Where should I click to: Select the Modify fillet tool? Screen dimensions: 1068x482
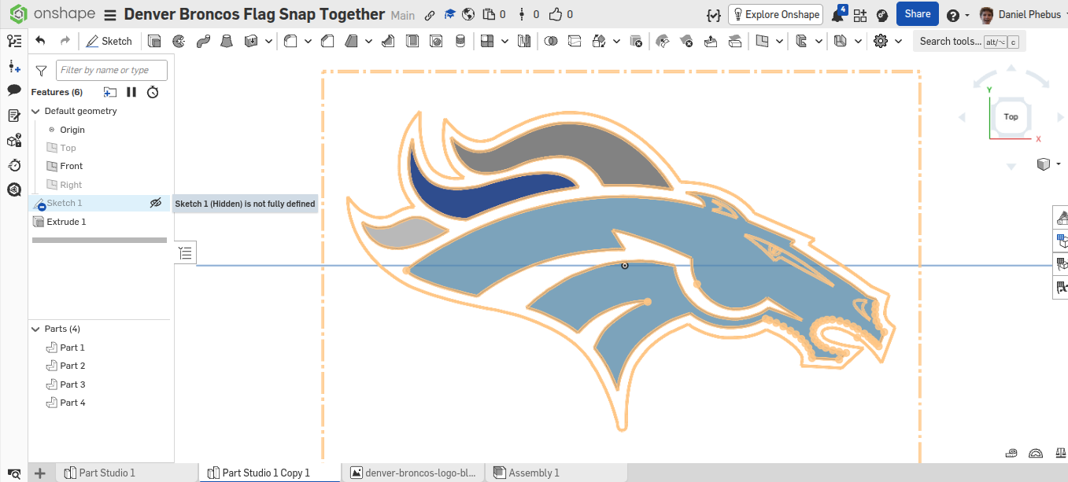[663, 41]
